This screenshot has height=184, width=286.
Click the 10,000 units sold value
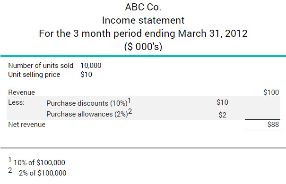click(91, 66)
